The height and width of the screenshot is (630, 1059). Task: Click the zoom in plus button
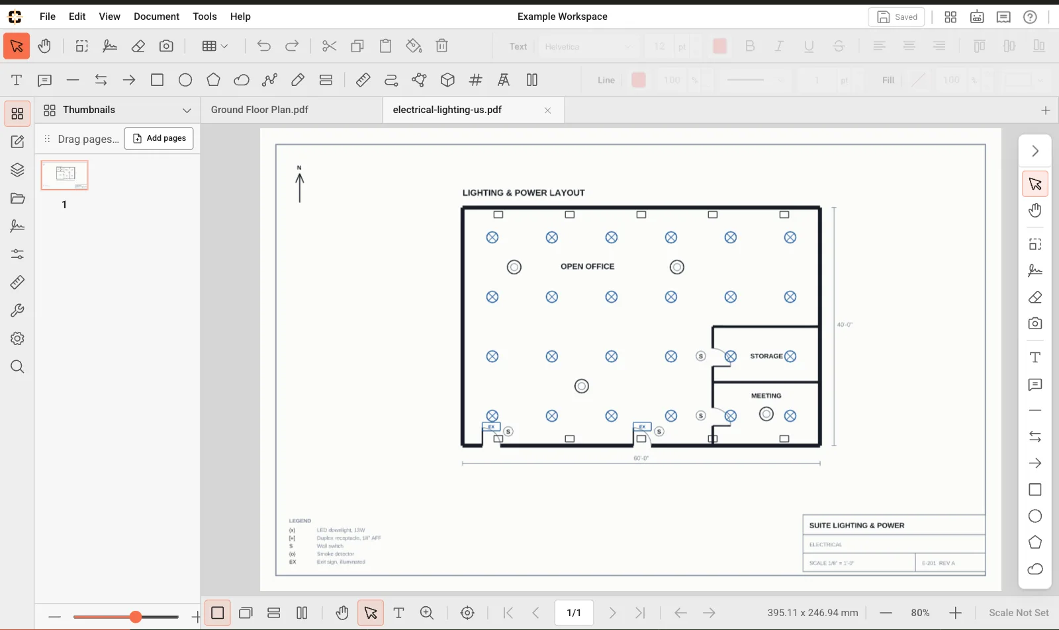(x=955, y=613)
